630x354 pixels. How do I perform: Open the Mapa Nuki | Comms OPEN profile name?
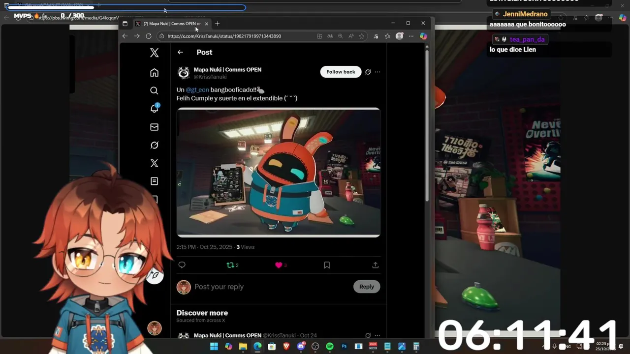pos(227,70)
